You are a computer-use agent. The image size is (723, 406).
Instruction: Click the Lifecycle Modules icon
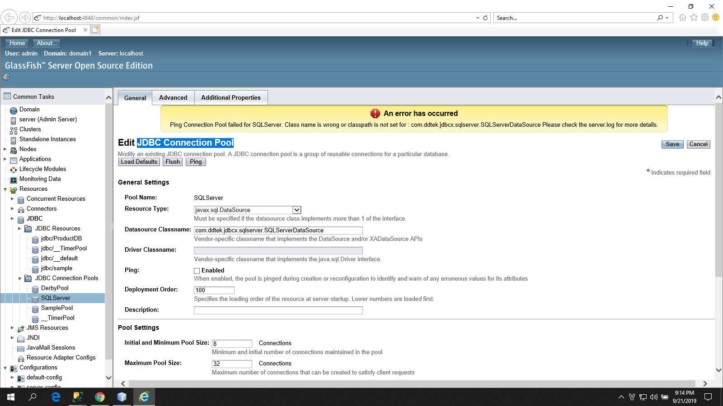point(14,170)
